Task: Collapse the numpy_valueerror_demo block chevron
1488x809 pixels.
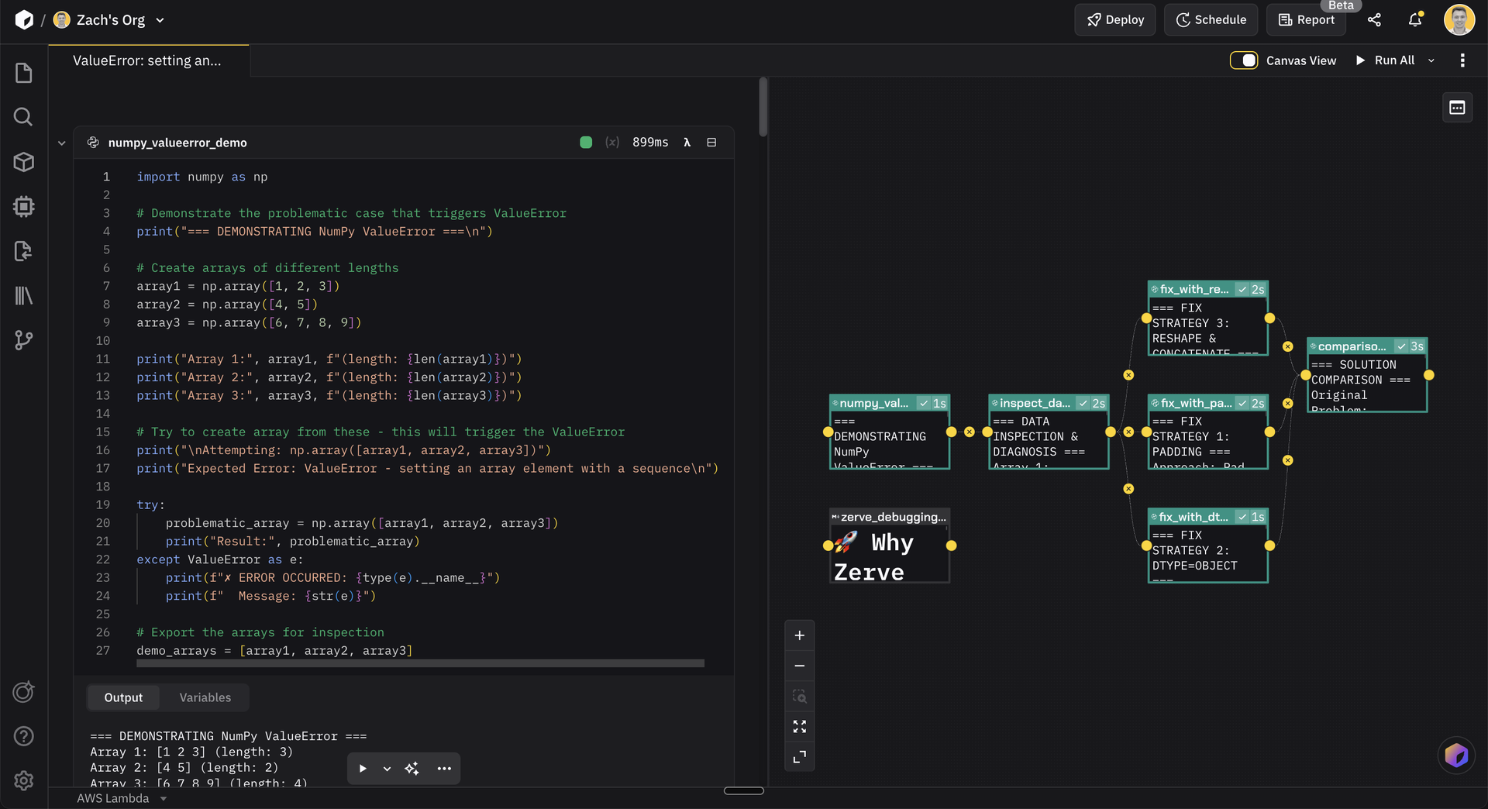Action: click(x=61, y=143)
